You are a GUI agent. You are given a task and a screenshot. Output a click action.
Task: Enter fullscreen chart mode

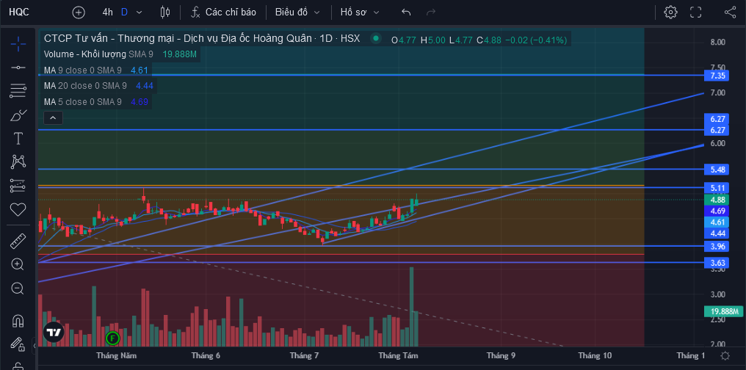tap(695, 12)
